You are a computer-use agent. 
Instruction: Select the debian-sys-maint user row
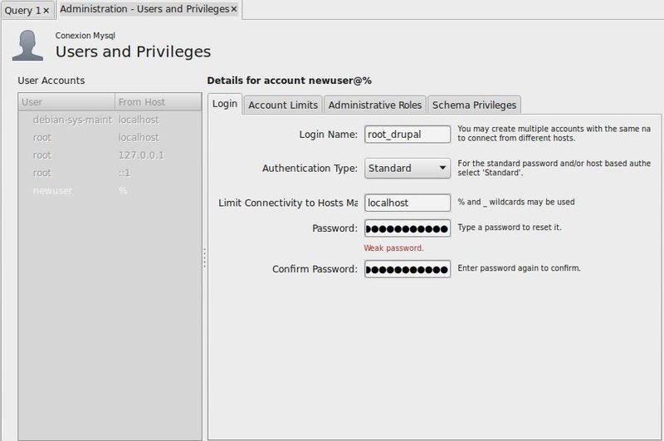110,120
